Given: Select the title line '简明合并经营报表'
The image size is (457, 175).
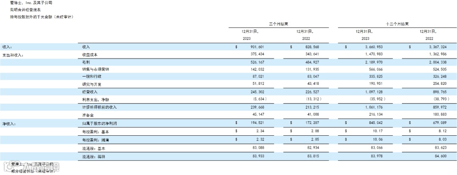Looking at the screenshot, I should point(25,10).
